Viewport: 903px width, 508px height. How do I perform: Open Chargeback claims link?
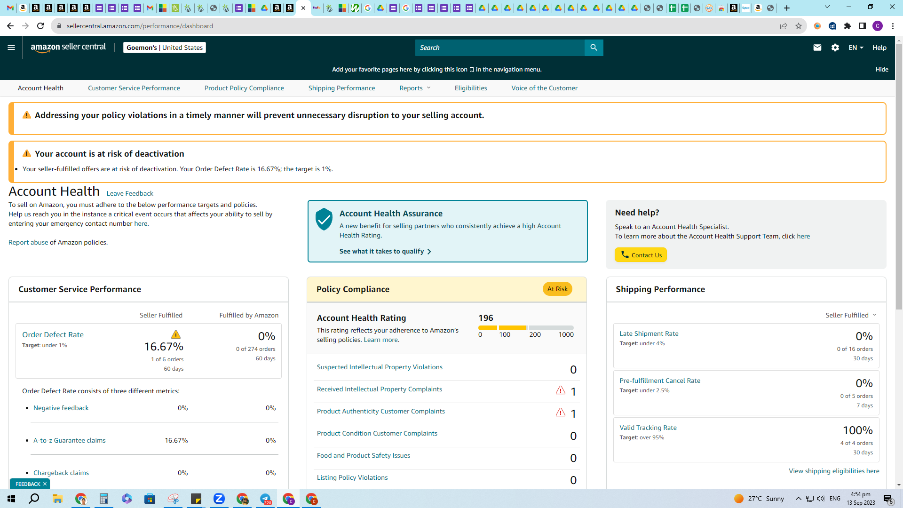point(61,473)
